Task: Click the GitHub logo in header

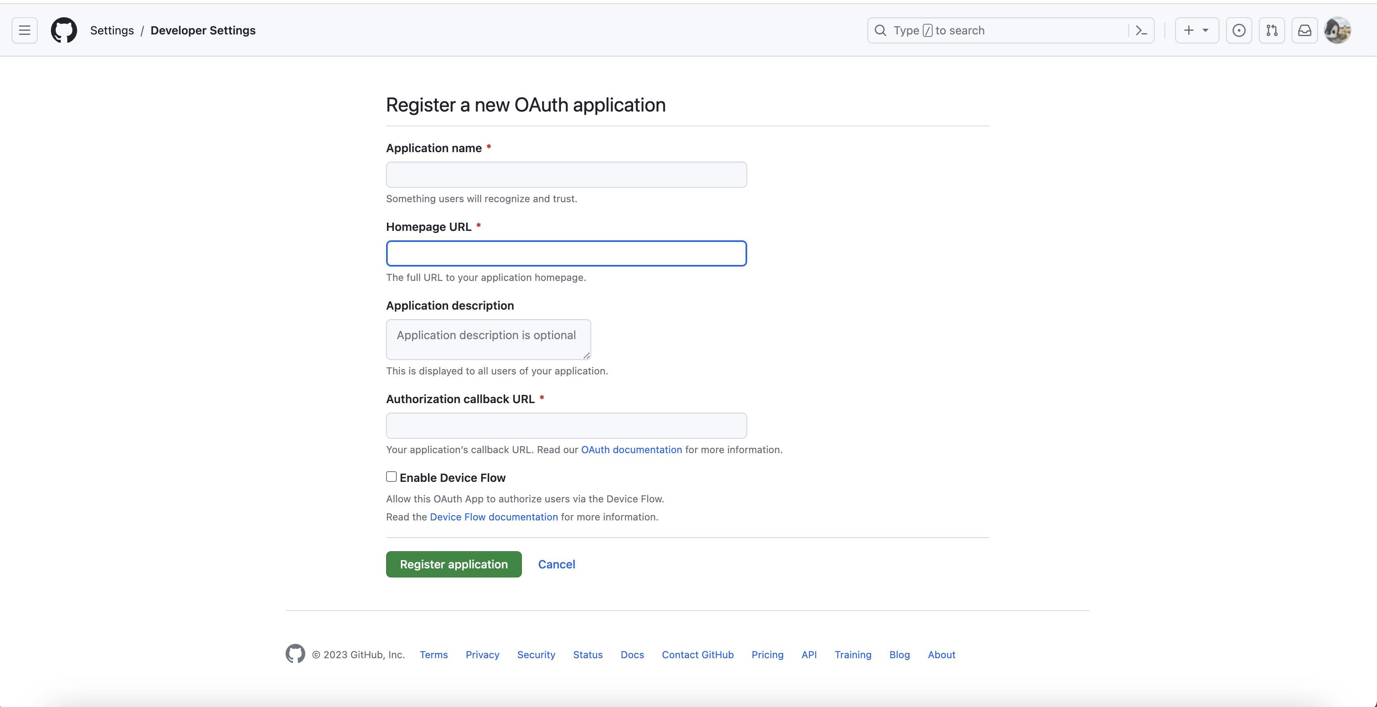Action: [x=64, y=30]
